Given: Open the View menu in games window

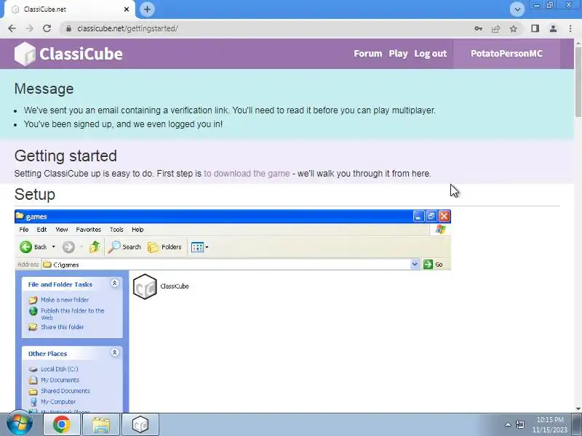Looking at the screenshot, I should [x=62, y=230].
